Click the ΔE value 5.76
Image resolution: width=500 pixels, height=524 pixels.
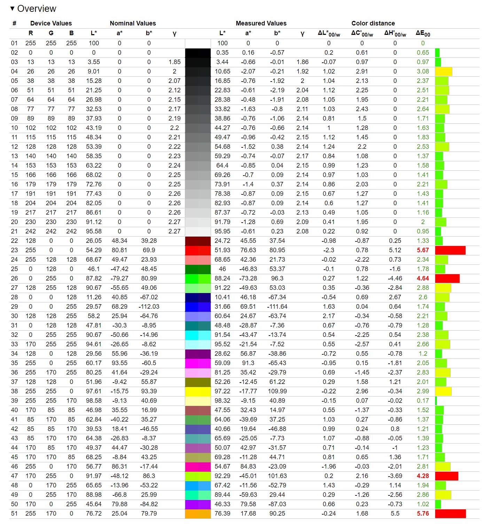click(x=423, y=514)
